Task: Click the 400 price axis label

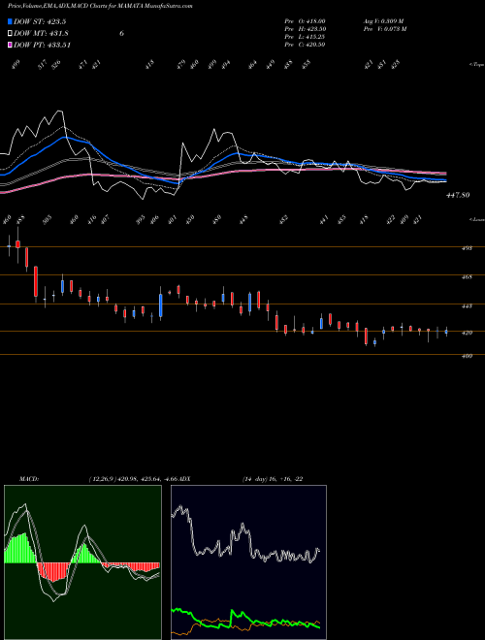Action: [468, 356]
